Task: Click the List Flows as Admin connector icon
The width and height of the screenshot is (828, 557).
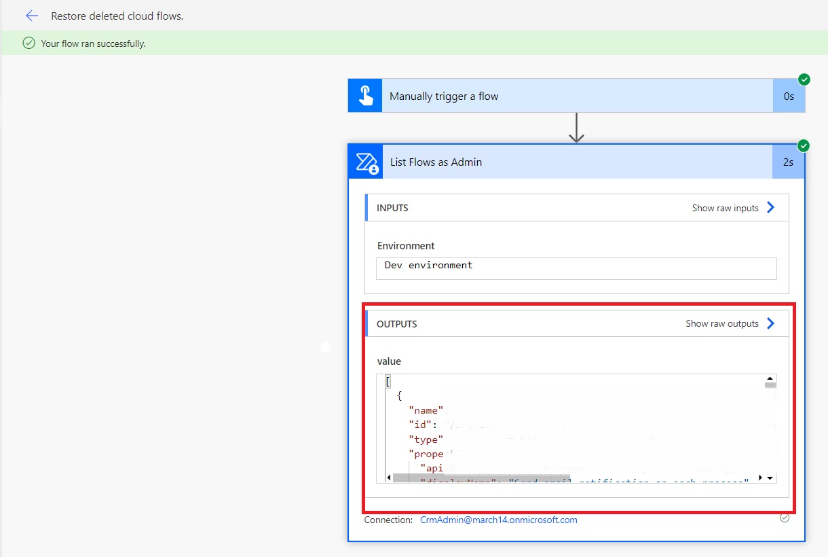Action: [366, 162]
